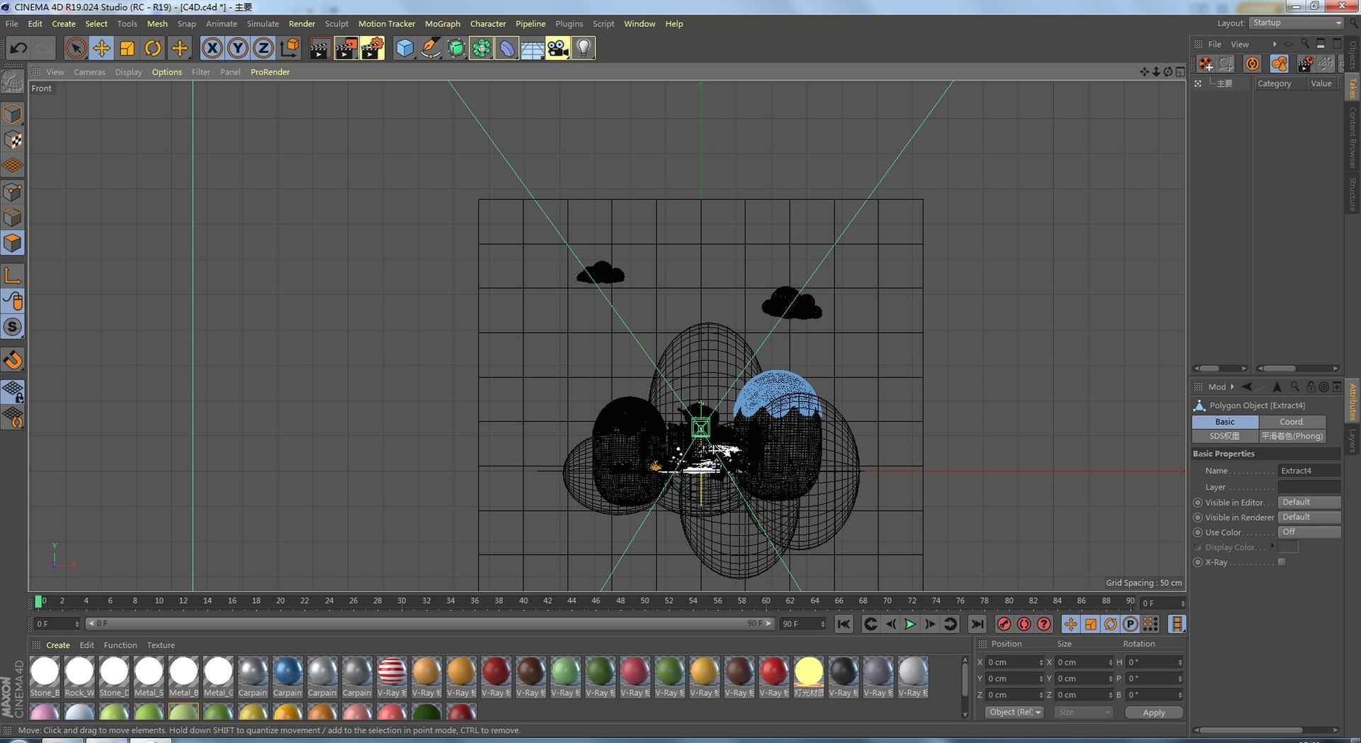This screenshot has width=1361, height=743.
Task: Toggle the X-Ray checkbox
Action: [x=1282, y=562]
